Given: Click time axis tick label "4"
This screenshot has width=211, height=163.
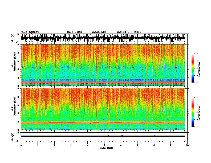Looking at the screenshot, I should pos(88,145).
